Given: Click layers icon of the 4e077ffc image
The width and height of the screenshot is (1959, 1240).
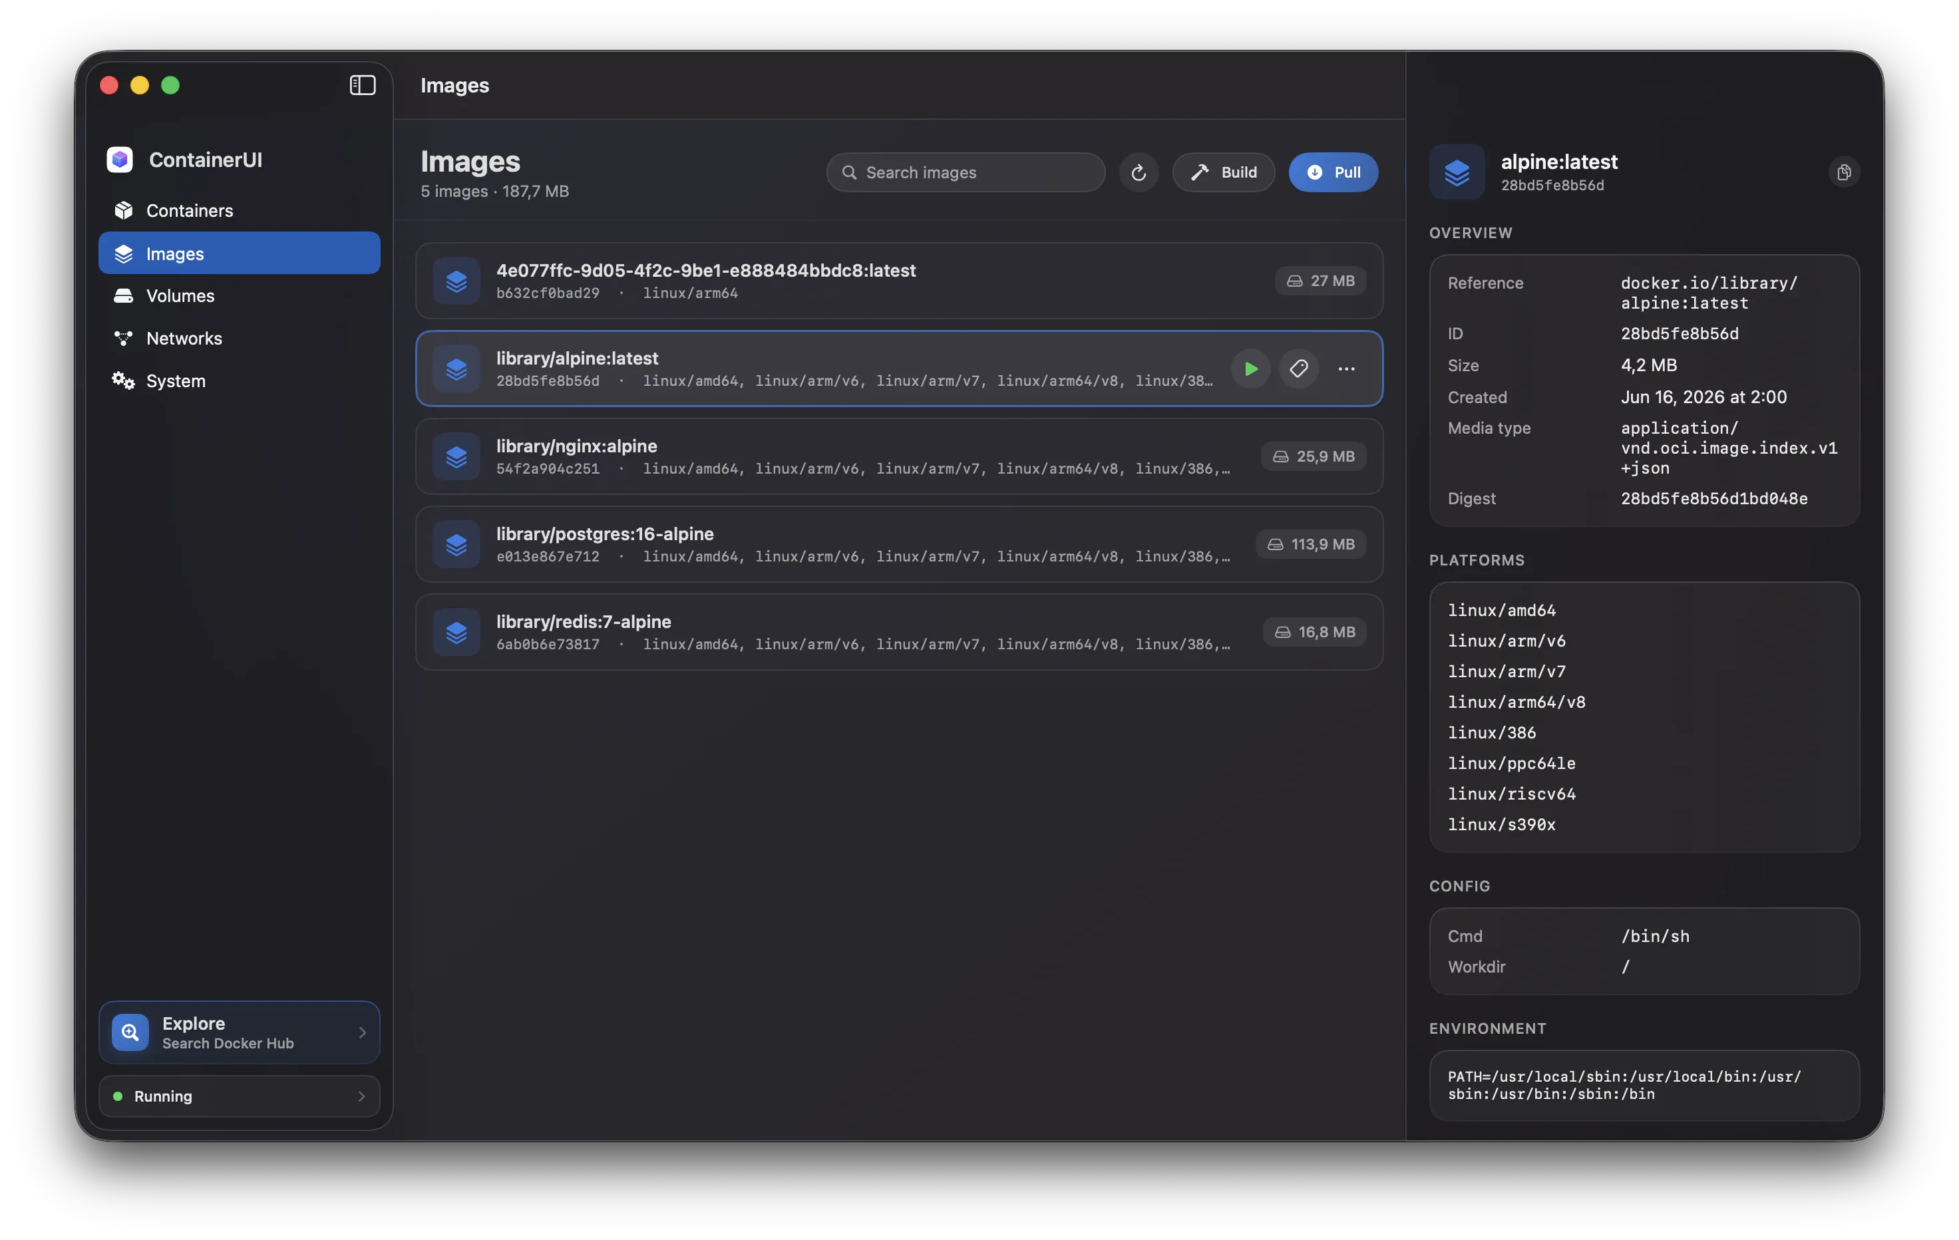Looking at the screenshot, I should coord(456,281).
